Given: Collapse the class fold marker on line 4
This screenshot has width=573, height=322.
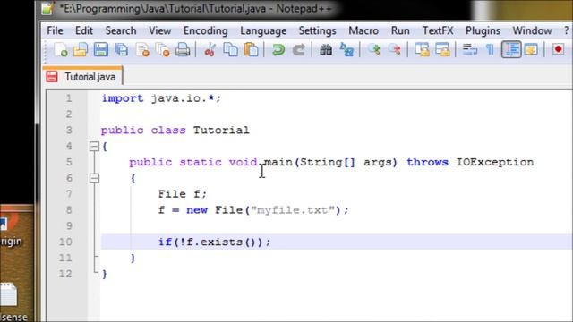Looking at the screenshot, I should pyautogui.click(x=94, y=147).
